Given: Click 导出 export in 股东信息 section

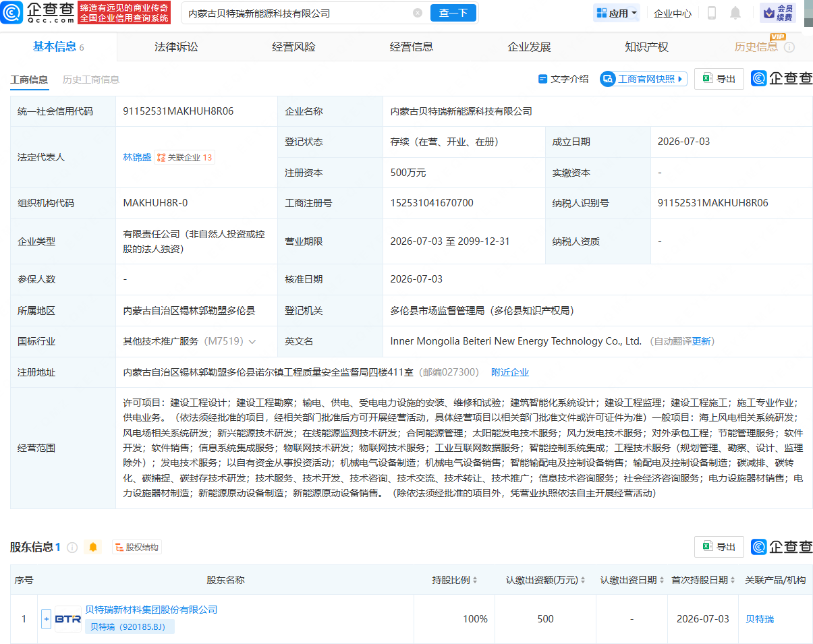Looking at the screenshot, I should coord(719,547).
